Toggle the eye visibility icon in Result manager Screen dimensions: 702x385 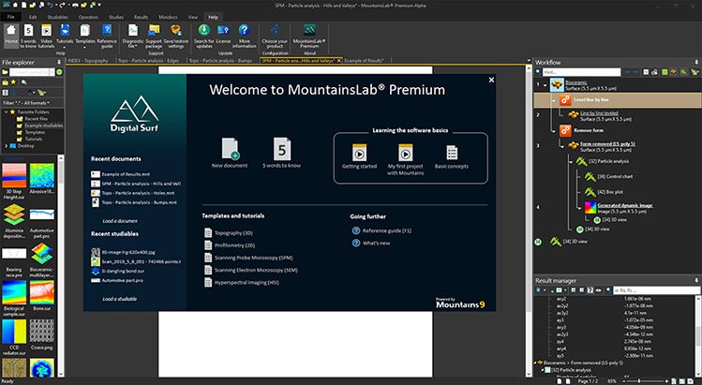pyautogui.click(x=599, y=290)
